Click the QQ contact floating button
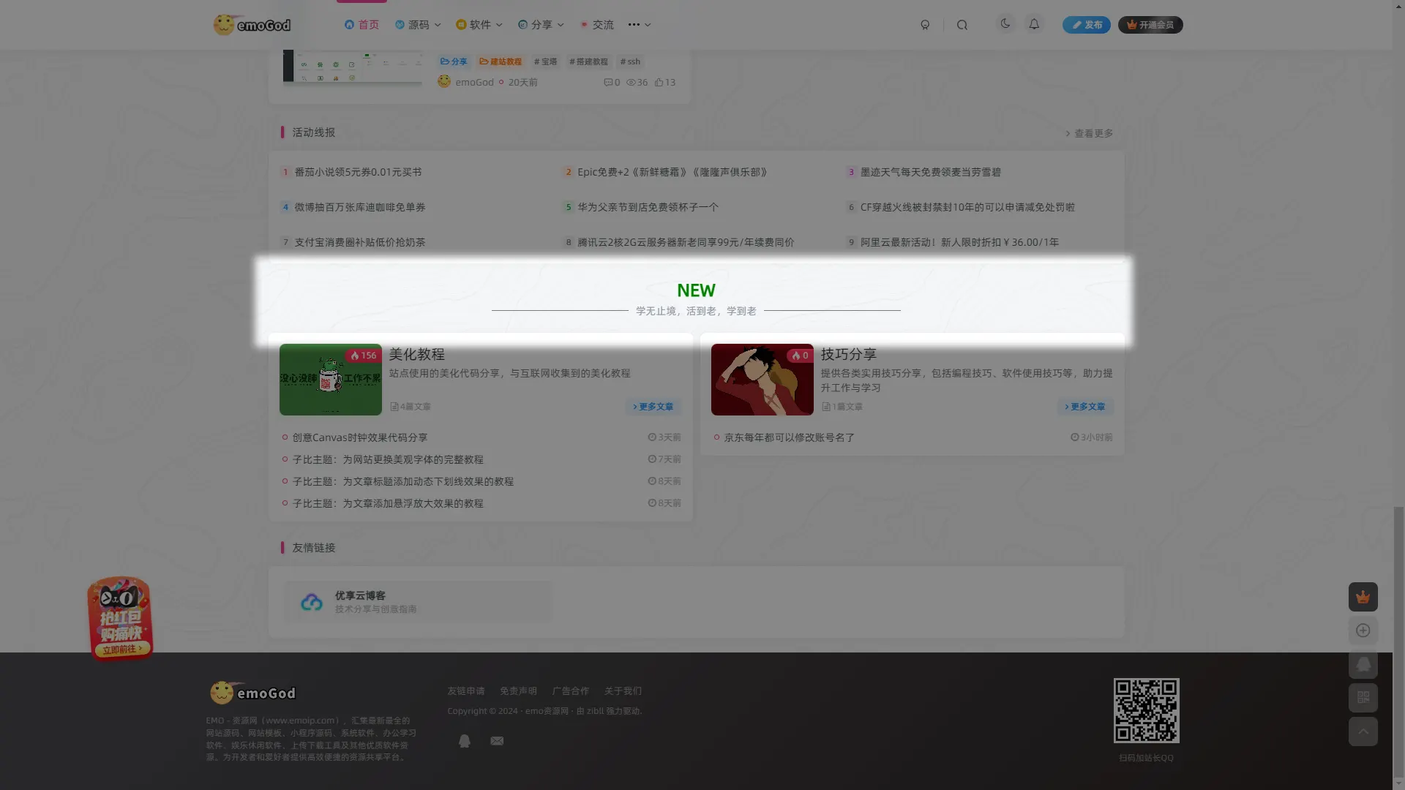This screenshot has width=1405, height=790. [x=1363, y=664]
